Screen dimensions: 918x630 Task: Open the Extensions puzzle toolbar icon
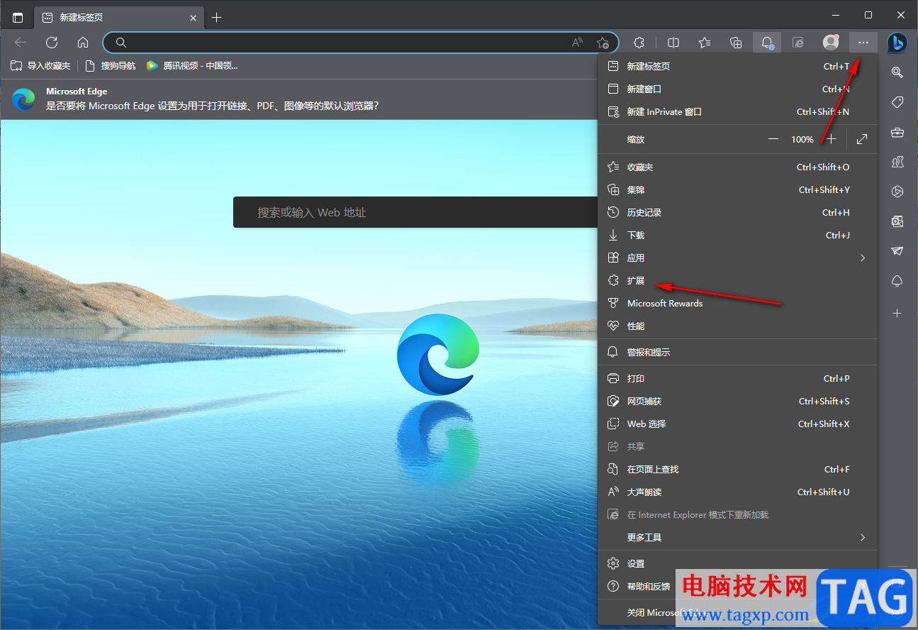[x=639, y=43]
